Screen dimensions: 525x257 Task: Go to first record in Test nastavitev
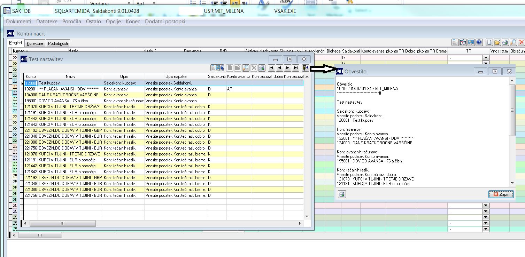[271, 68]
